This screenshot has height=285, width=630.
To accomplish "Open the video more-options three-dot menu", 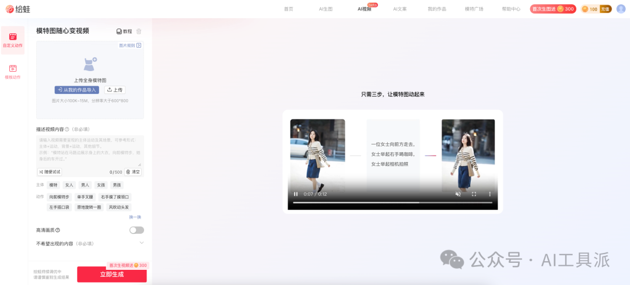I will pos(490,194).
